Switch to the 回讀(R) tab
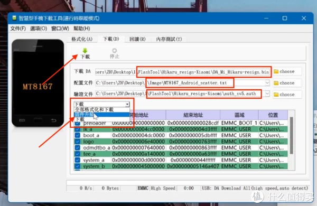Screen dimensions: 317x206 coord(137,39)
